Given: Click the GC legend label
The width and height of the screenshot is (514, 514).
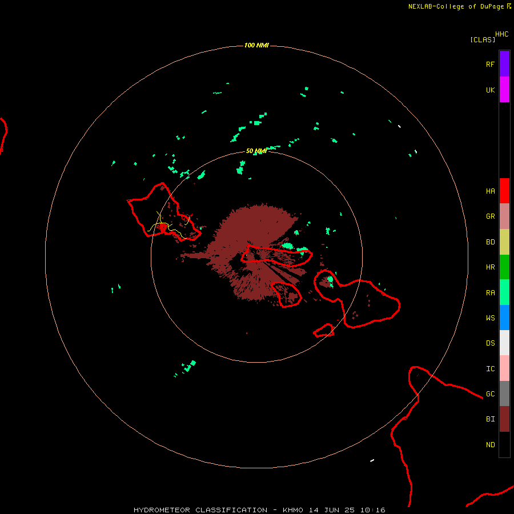Looking at the screenshot, I should pos(490,393).
